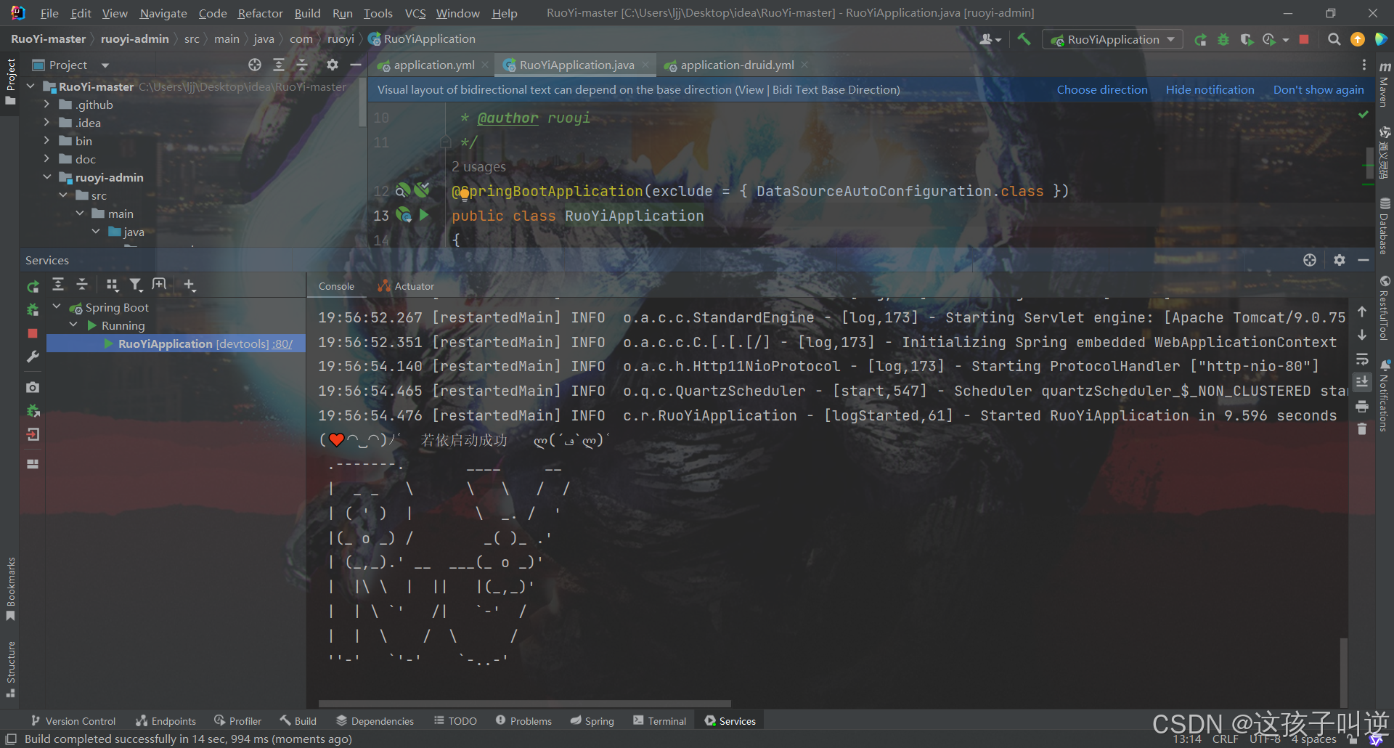Toggle the Project tool window stripe button

click(x=10, y=81)
